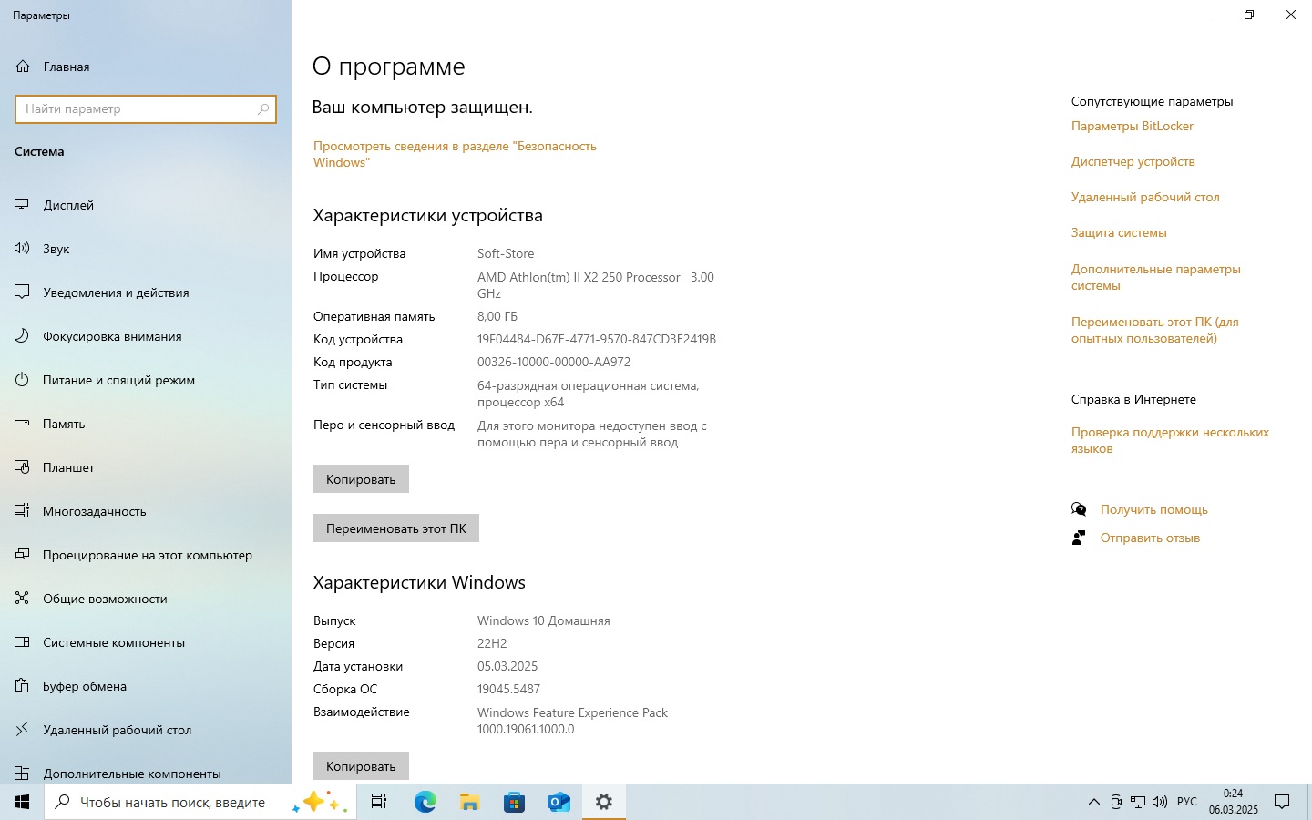Click taskbar search box

tap(200, 802)
